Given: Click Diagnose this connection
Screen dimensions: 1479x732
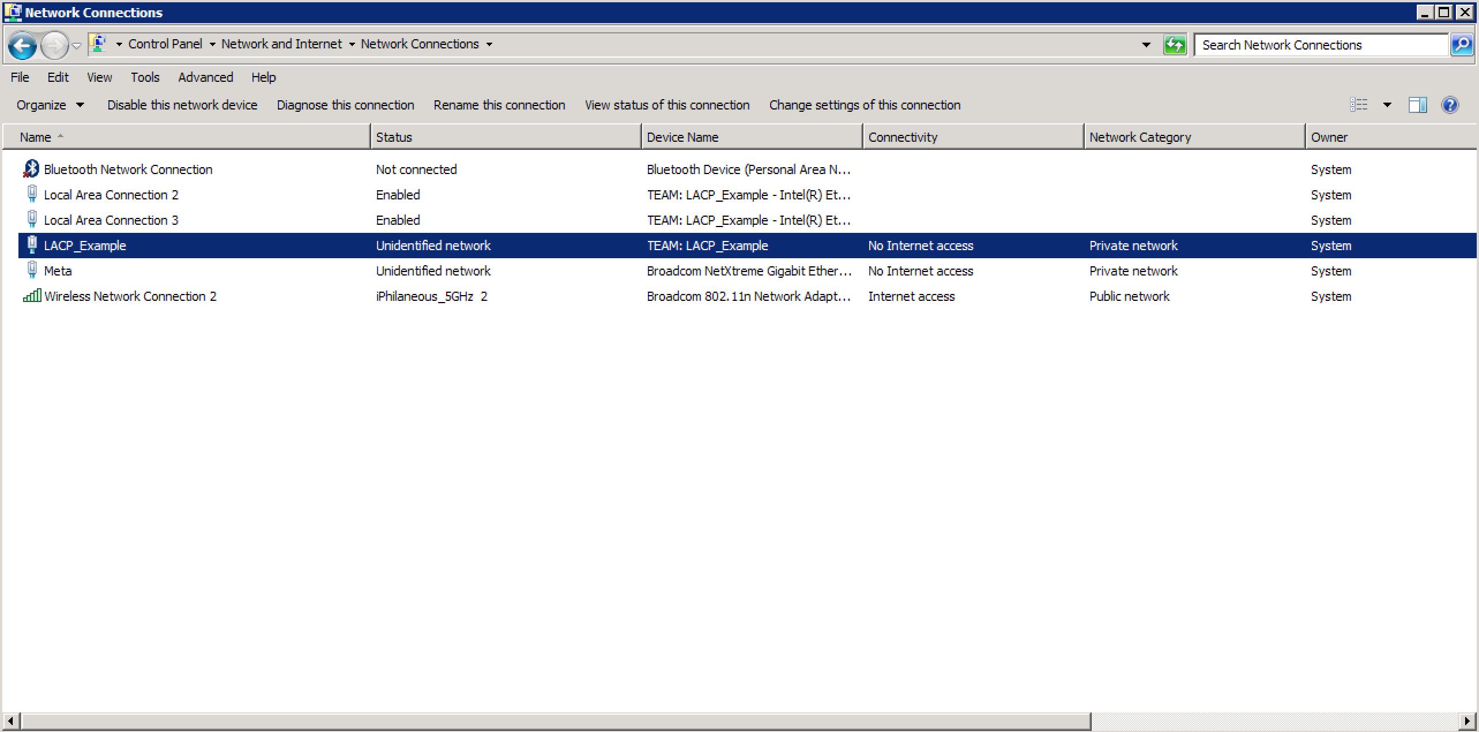Looking at the screenshot, I should click(x=345, y=105).
